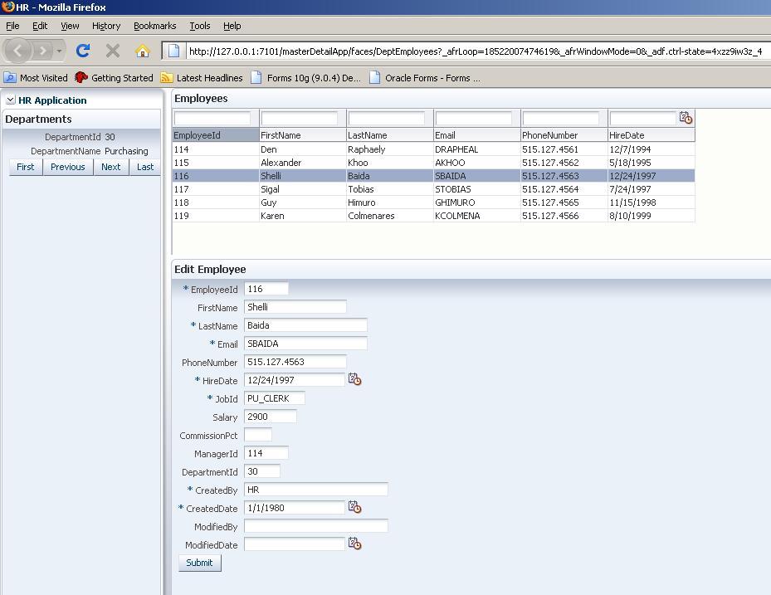Select the row with Sigal Tobias
This screenshot has width=771, height=595.
click(x=434, y=189)
